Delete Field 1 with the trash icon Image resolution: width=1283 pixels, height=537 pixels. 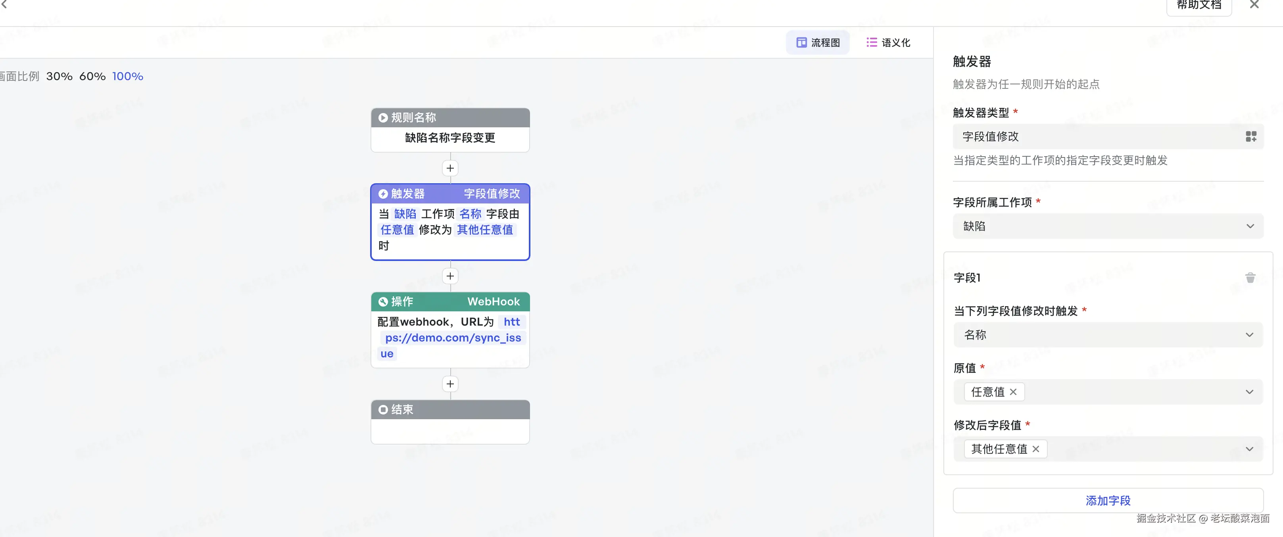1250,278
